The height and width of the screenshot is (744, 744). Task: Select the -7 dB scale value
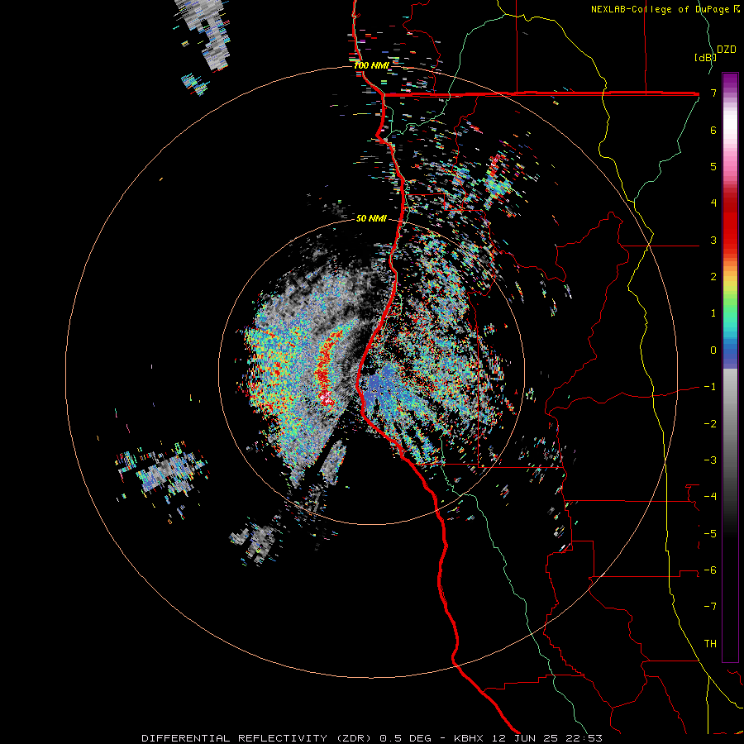coord(710,607)
